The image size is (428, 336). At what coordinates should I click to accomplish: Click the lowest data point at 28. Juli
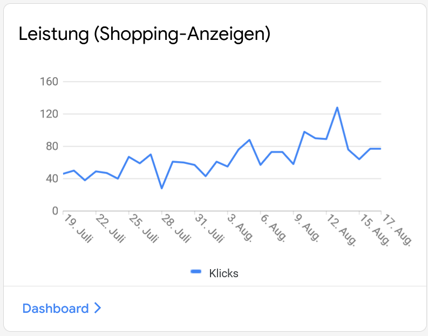pos(162,188)
